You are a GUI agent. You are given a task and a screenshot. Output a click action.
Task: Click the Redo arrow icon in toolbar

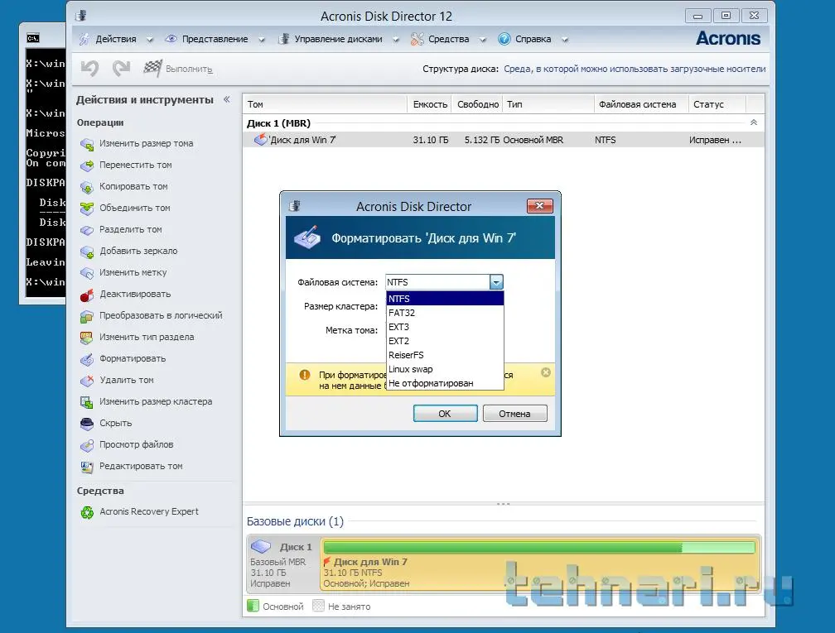(121, 69)
